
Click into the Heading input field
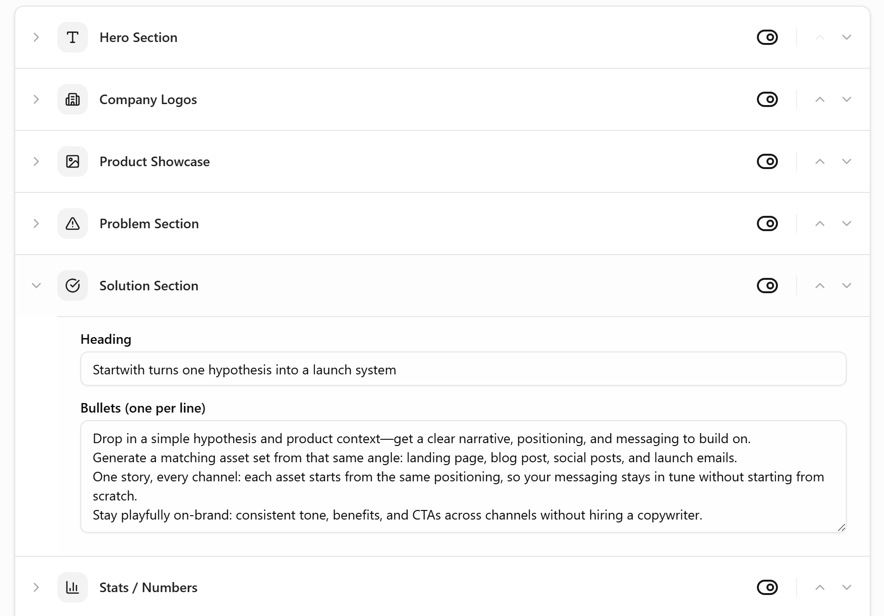[464, 369]
